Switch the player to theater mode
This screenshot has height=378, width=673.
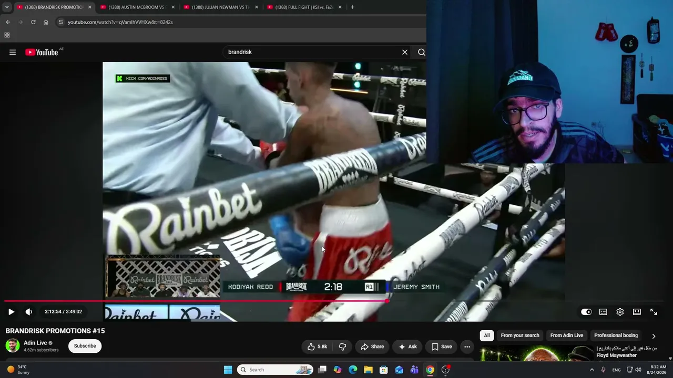click(x=637, y=312)
